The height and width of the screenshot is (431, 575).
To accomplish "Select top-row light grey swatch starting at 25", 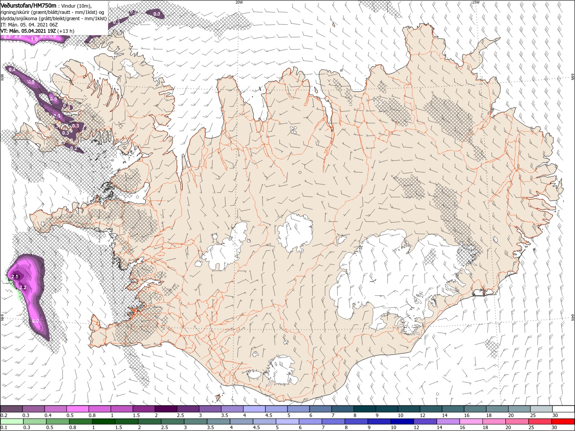I will 541,409.
